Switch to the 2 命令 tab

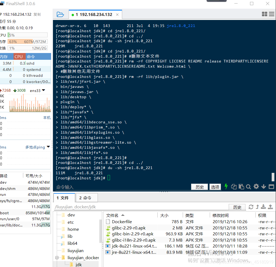click(87, 198)
